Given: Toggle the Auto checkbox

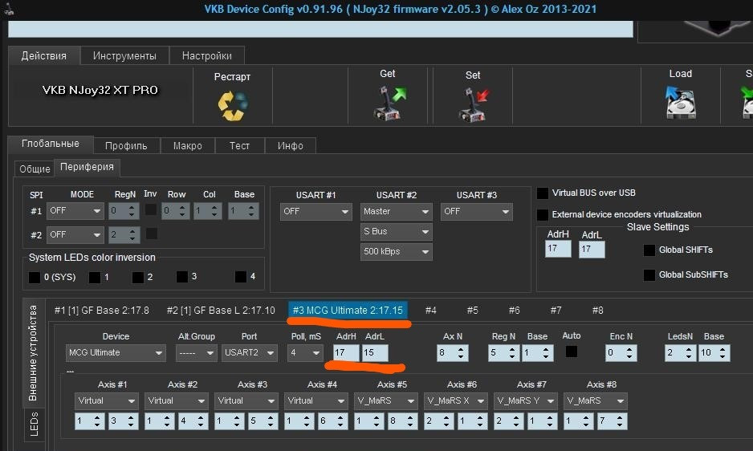Looking at the screenshot, I should [x=572, y=351].
